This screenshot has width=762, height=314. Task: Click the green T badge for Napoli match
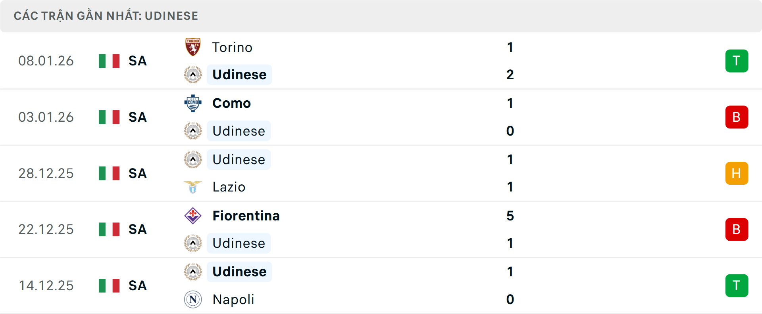coord(737,285)
